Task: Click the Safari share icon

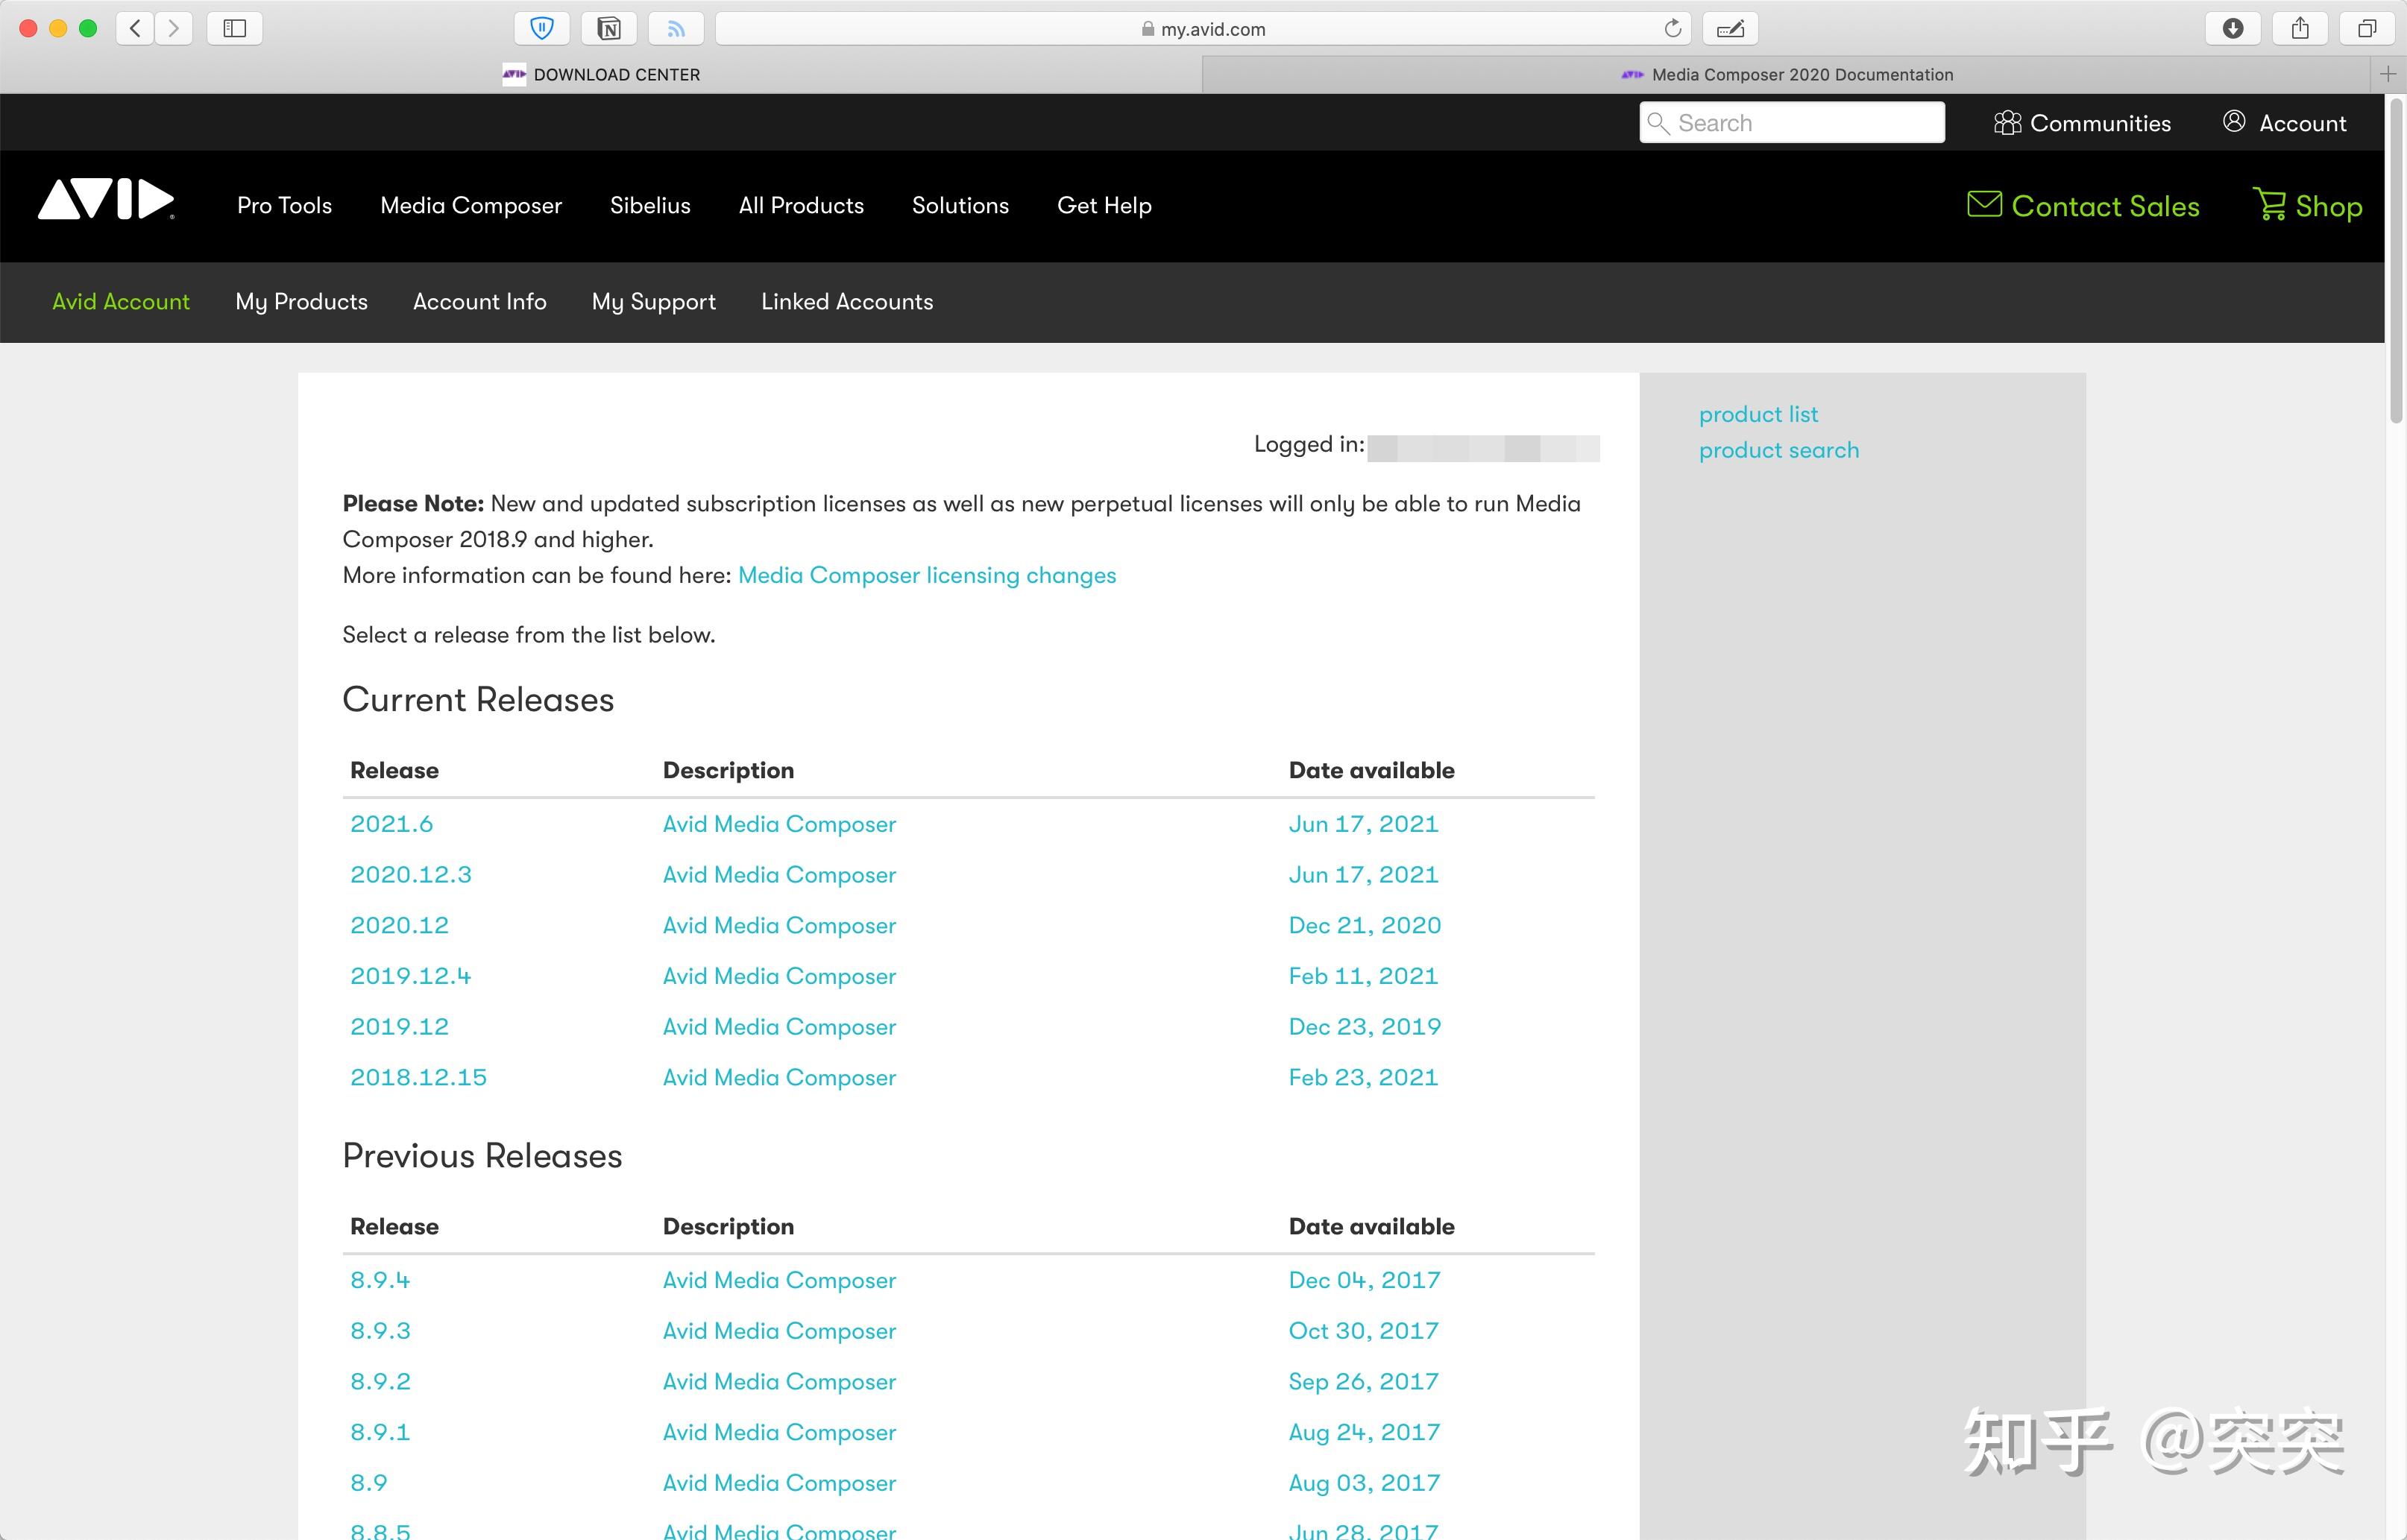Action: pyautogui.click(x=2300, y=28)
